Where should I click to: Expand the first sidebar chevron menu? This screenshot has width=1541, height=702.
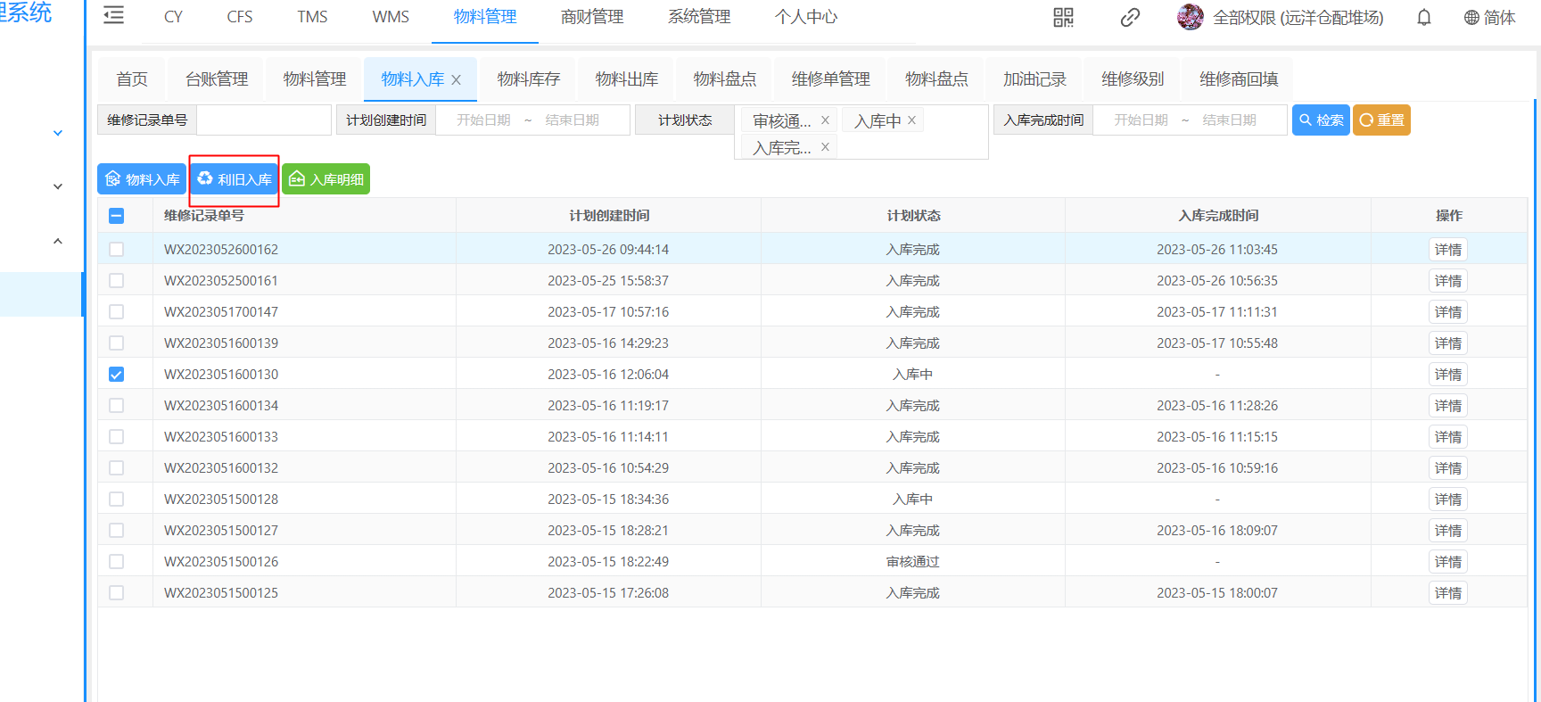[x=58, y=133]
